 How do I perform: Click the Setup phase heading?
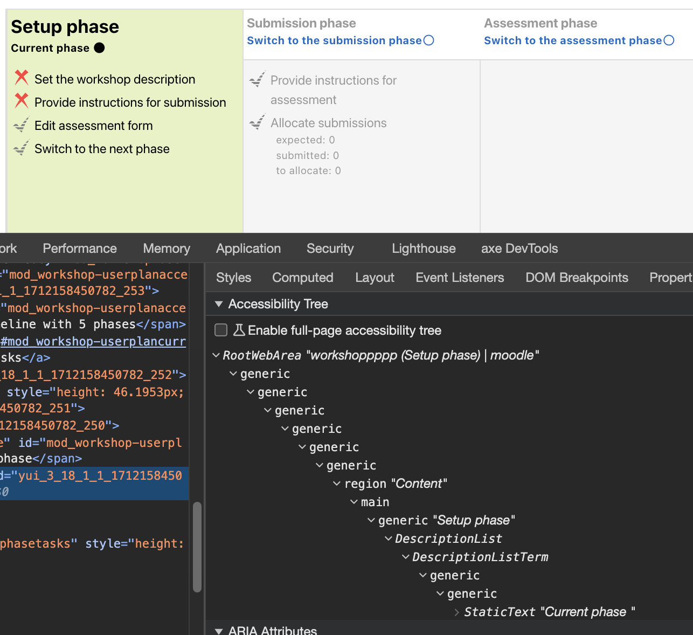tap(65, 26)
